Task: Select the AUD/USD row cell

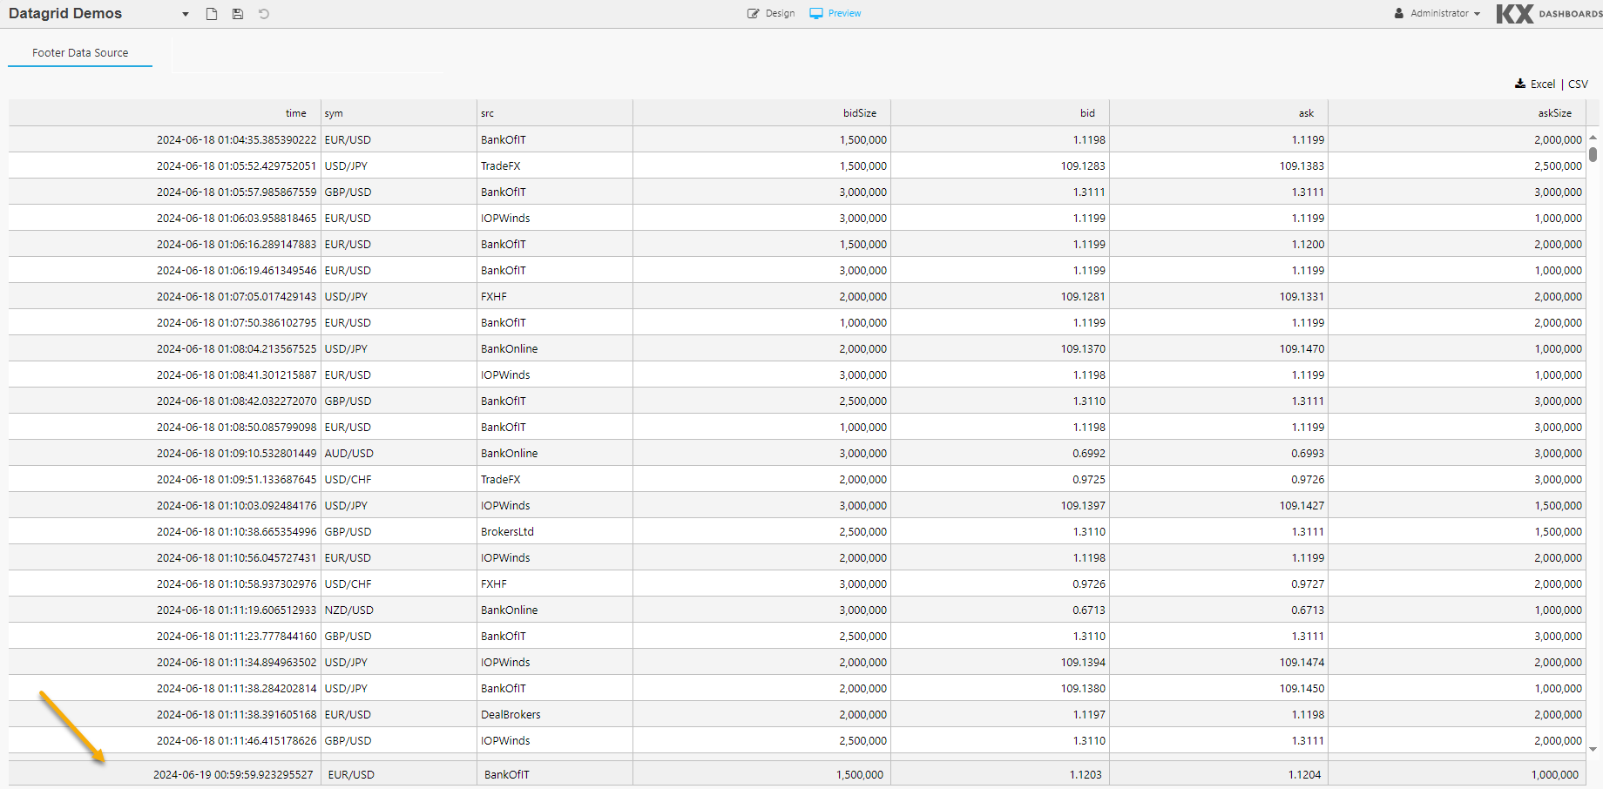Action: click(349, 454)
